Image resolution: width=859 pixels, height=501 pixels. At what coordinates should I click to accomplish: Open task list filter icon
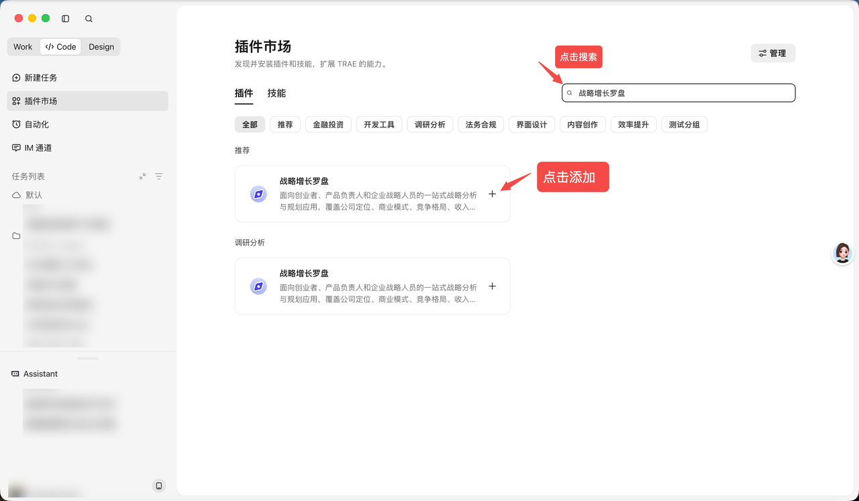(159, 176)
